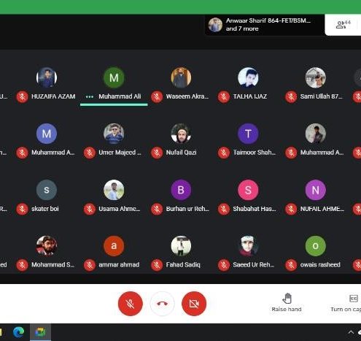Click the muted mic icon beside TALHA IJAZ

pos(224,96)
